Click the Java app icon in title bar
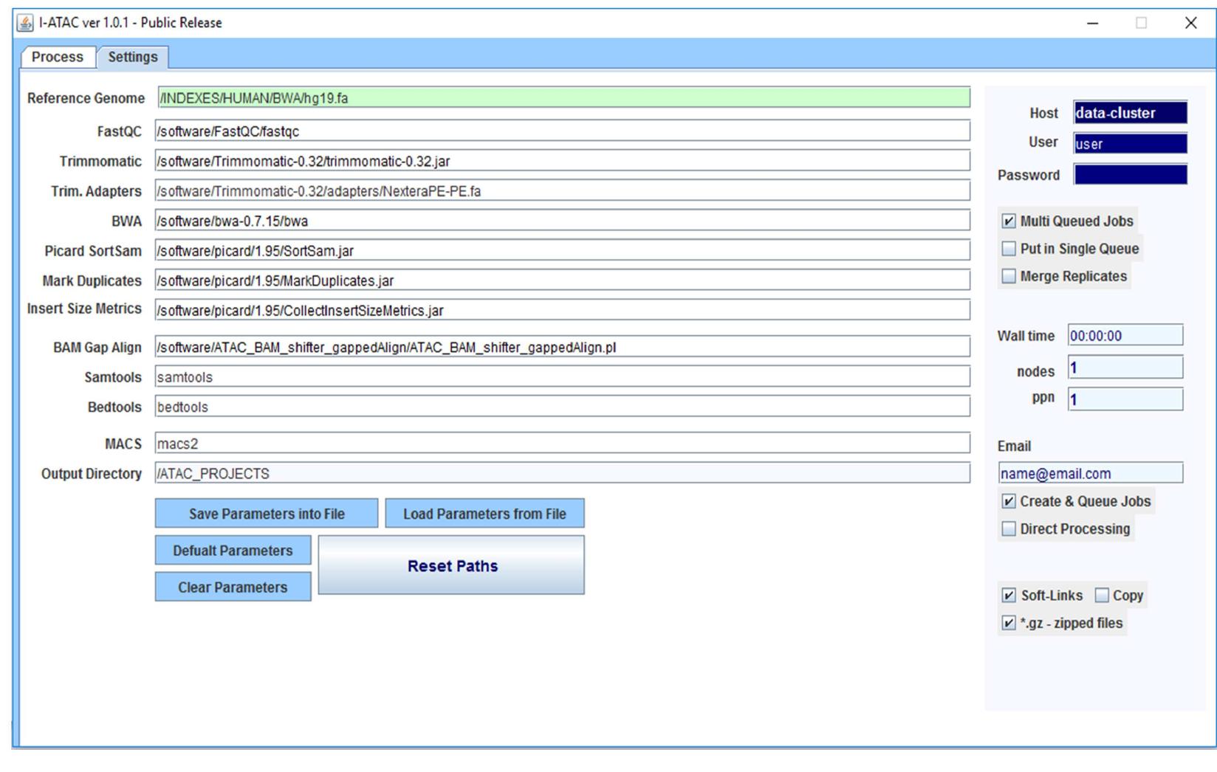The width and height of the screenshot is (1217, 772). click(25, 23)
